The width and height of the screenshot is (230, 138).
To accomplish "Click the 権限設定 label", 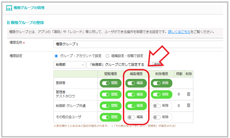I will pyautogui.click(x=16, y=56).
